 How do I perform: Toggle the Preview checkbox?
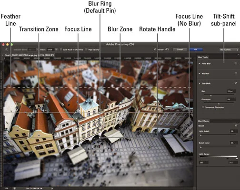pos(155,49)
